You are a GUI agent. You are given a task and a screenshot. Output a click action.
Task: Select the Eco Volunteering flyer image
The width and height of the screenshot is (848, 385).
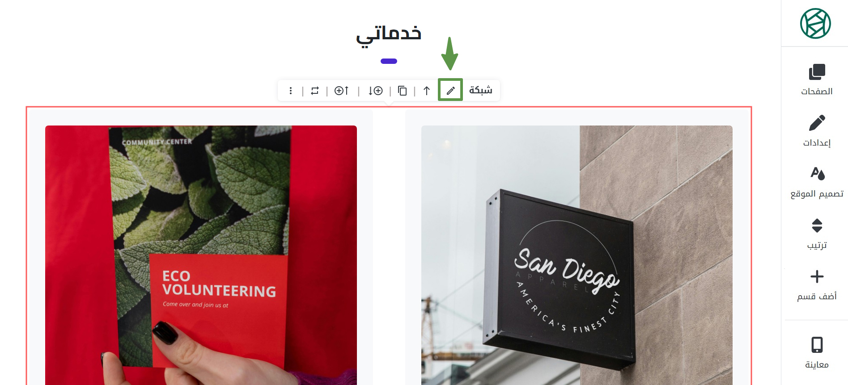click(x=201, y=255)
